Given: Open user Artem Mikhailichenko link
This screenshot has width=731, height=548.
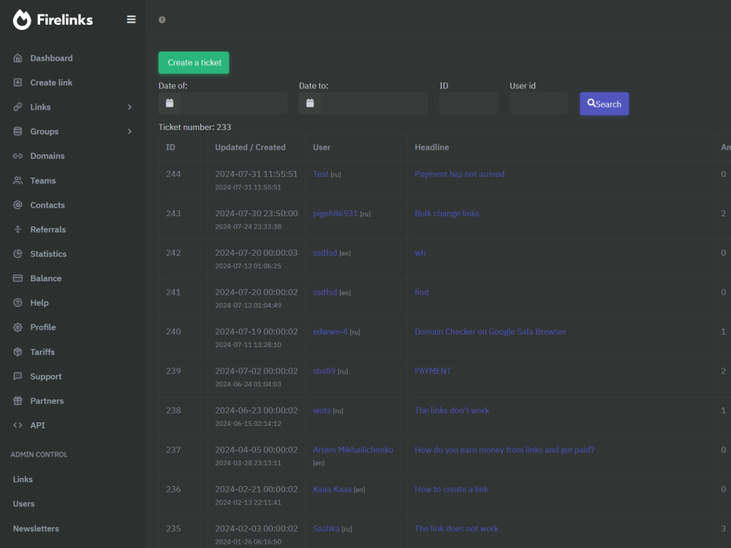Looking at the screenshot, I should pos(353,449).
